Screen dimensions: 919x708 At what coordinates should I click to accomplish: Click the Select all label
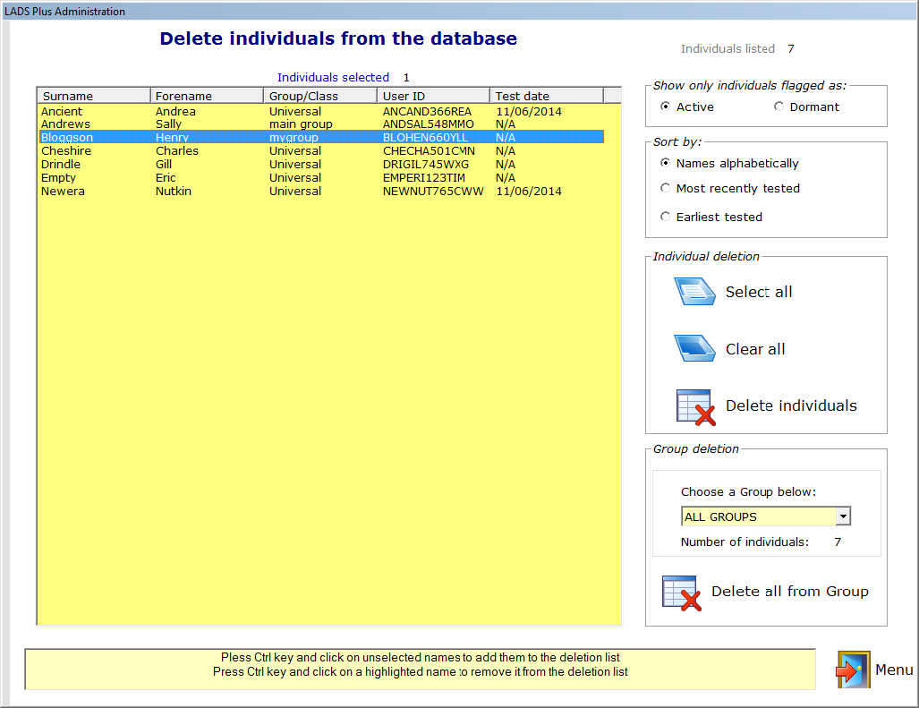point(759,292)
